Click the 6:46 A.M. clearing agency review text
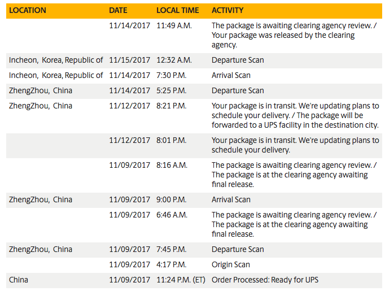The width and height of the screenshot is (385, 291). coord(294,225)
